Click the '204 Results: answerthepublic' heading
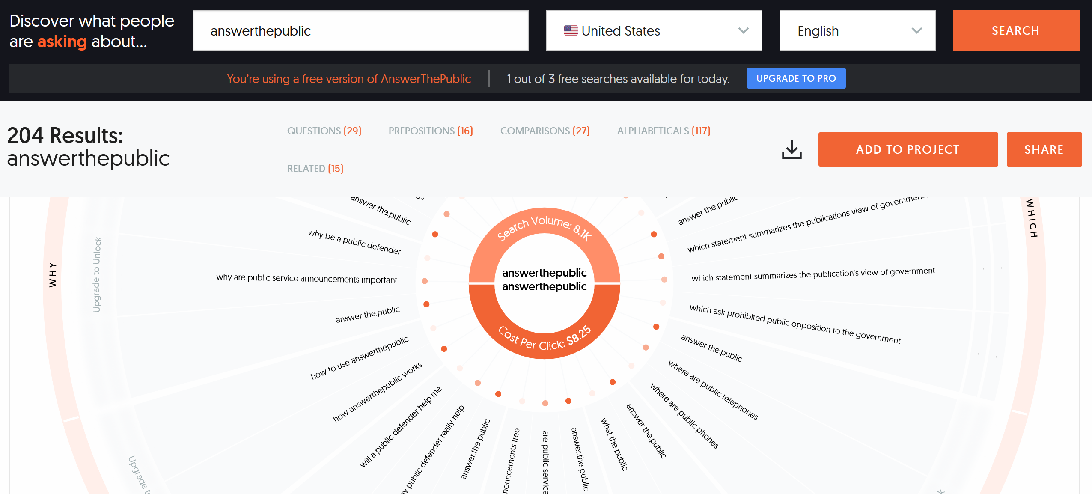This screenshot has width=1092, height=494. click(89, 146)
